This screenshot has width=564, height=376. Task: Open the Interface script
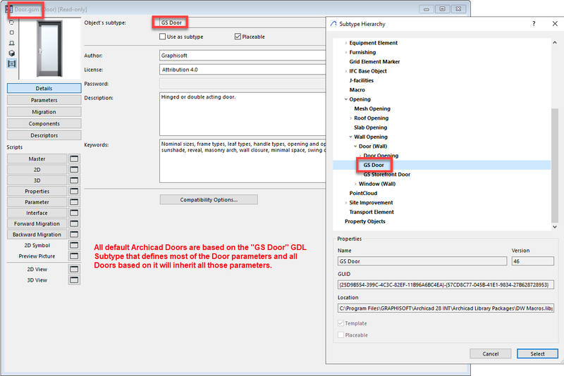tap(37, 213)
